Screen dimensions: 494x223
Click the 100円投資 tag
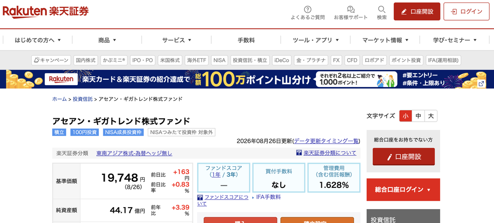point(84,132)
